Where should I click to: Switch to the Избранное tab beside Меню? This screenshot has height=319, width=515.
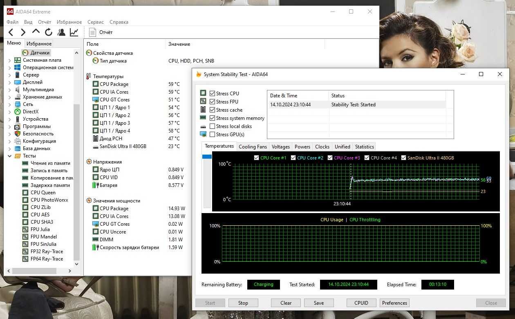point(39,44)
